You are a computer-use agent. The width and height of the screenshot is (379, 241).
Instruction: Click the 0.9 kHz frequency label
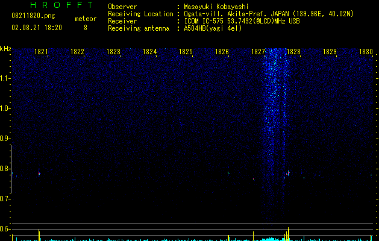coord(5,139)
